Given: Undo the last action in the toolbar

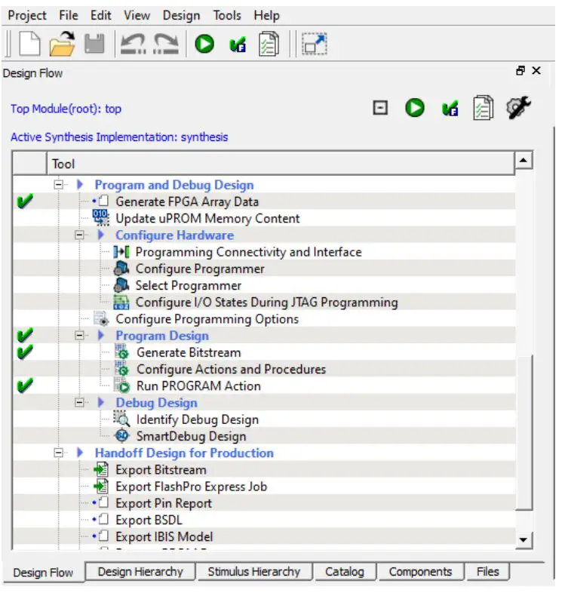Looking at the screenshot, I should (x=133, y=44).
